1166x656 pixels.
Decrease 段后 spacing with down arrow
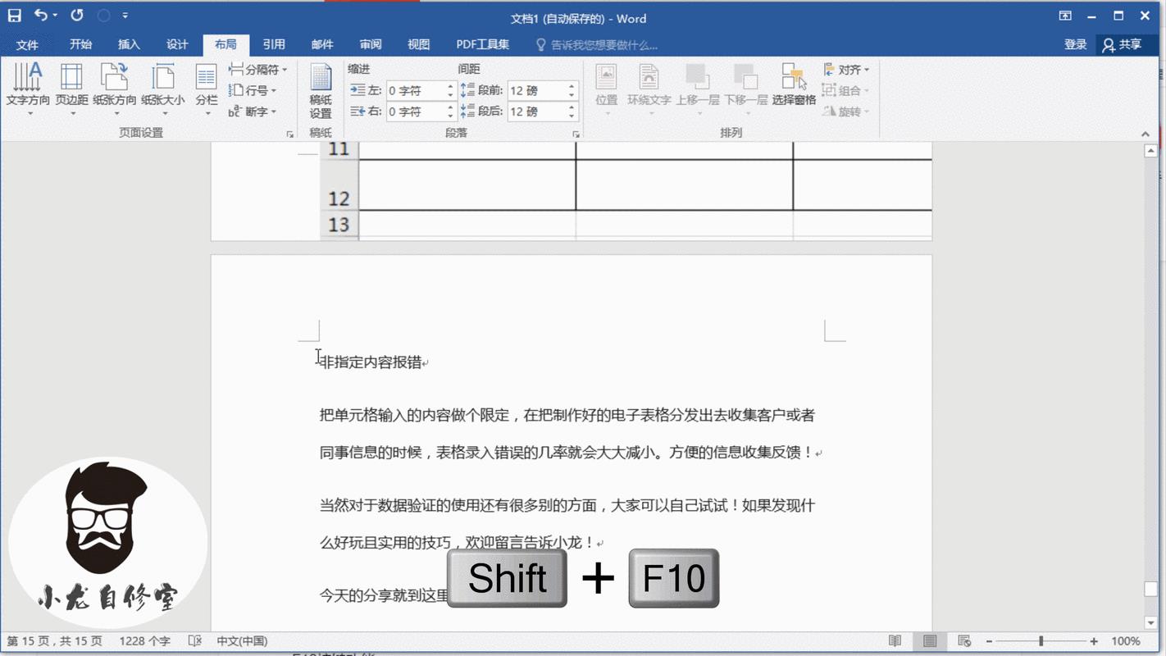(x=572, y=116)
